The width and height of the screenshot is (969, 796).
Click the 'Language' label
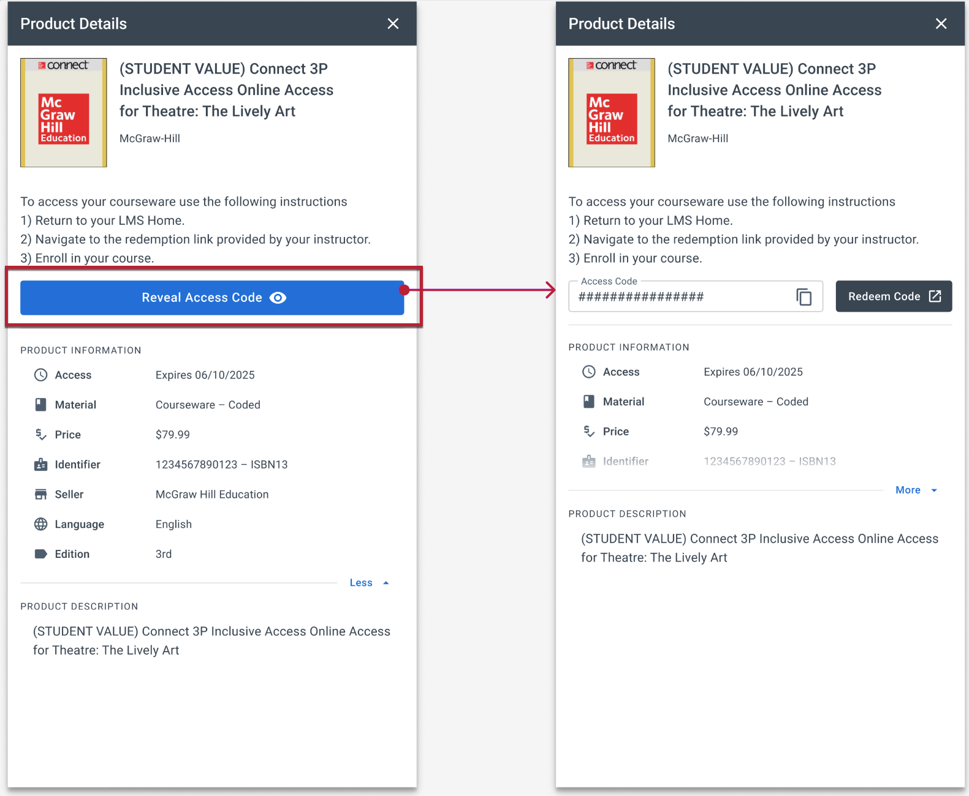pyautogui.click(x=80, y=524)
